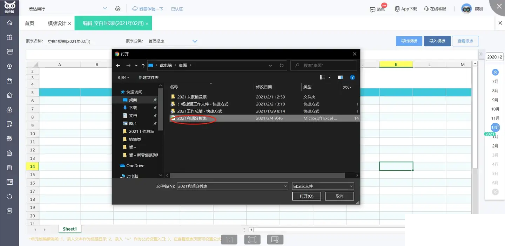The height and width of the screenshot is (246, 505).
Task: Open the circular cycle sidebar icon
Action: click(x=9, y=197)
